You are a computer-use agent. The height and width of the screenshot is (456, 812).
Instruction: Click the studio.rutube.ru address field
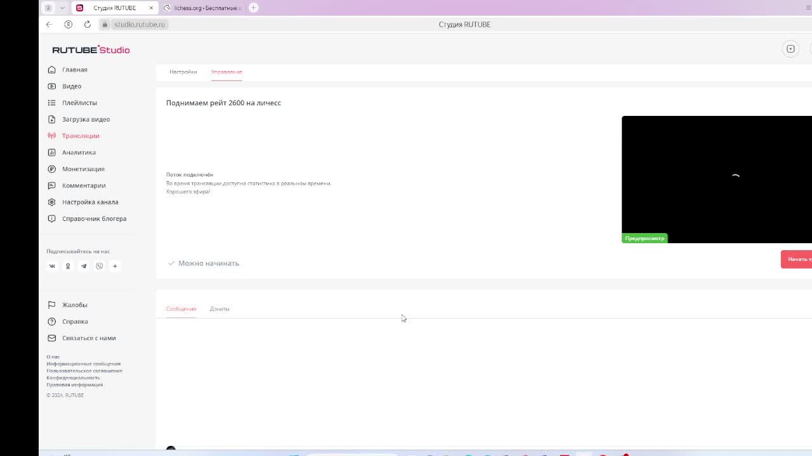pos(140,24)
